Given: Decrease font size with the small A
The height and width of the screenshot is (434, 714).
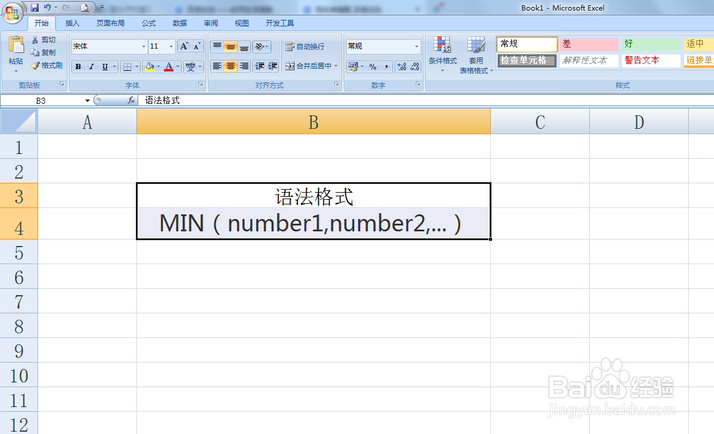Looking at the screenshot, I should coord(197,46).
